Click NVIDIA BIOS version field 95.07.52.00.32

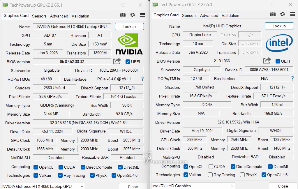[72, 61]
